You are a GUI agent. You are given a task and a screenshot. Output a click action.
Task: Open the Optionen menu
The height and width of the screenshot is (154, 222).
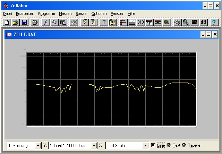pyautogui.click(x=99, y=14)
